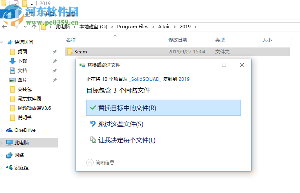300x193 pixels.
Task: Open 桌面 in quick access
Action: (22, 51)
